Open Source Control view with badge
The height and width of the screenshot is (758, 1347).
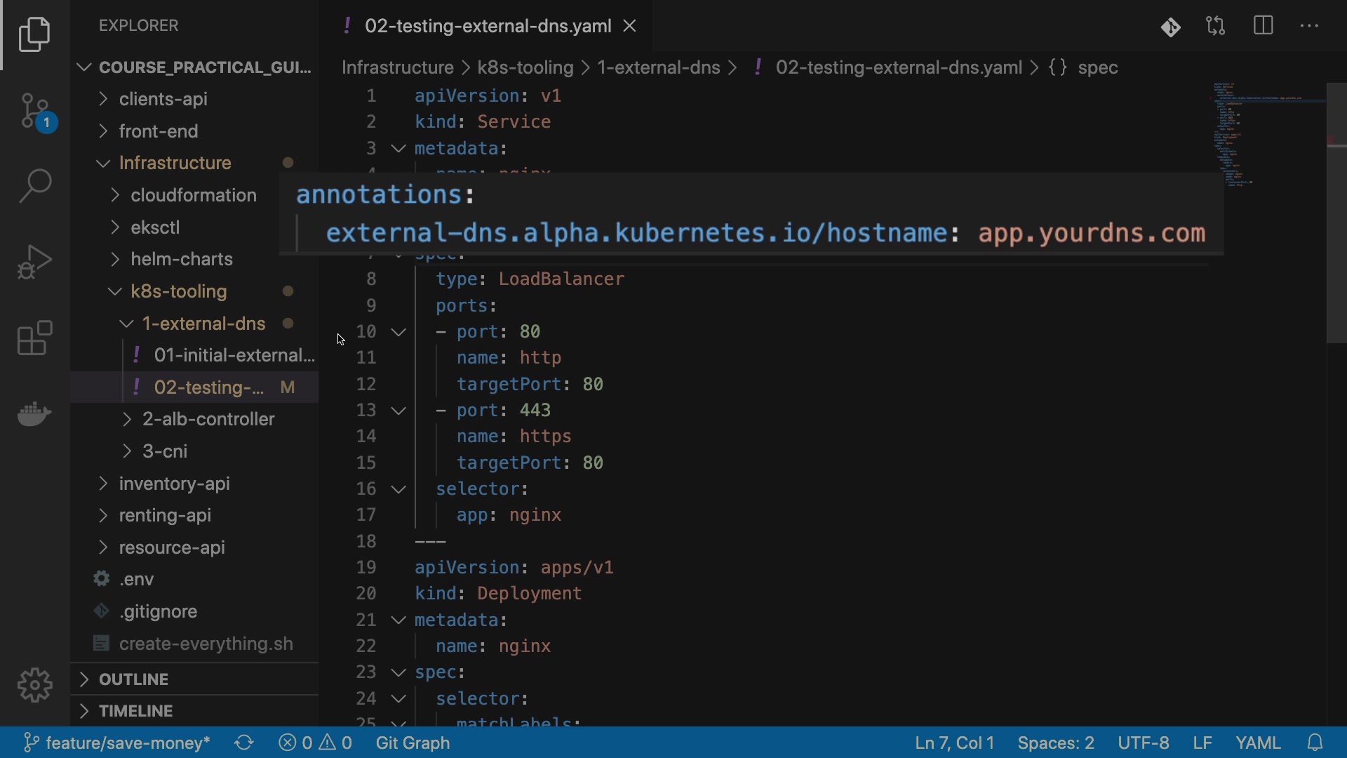click(x=34, y=112)
